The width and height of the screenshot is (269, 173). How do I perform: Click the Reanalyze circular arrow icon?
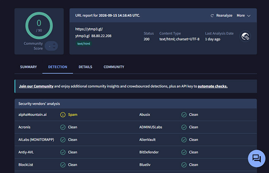212,16
